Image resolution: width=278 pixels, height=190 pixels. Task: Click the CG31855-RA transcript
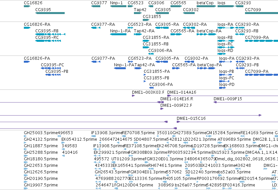[146, 41]
